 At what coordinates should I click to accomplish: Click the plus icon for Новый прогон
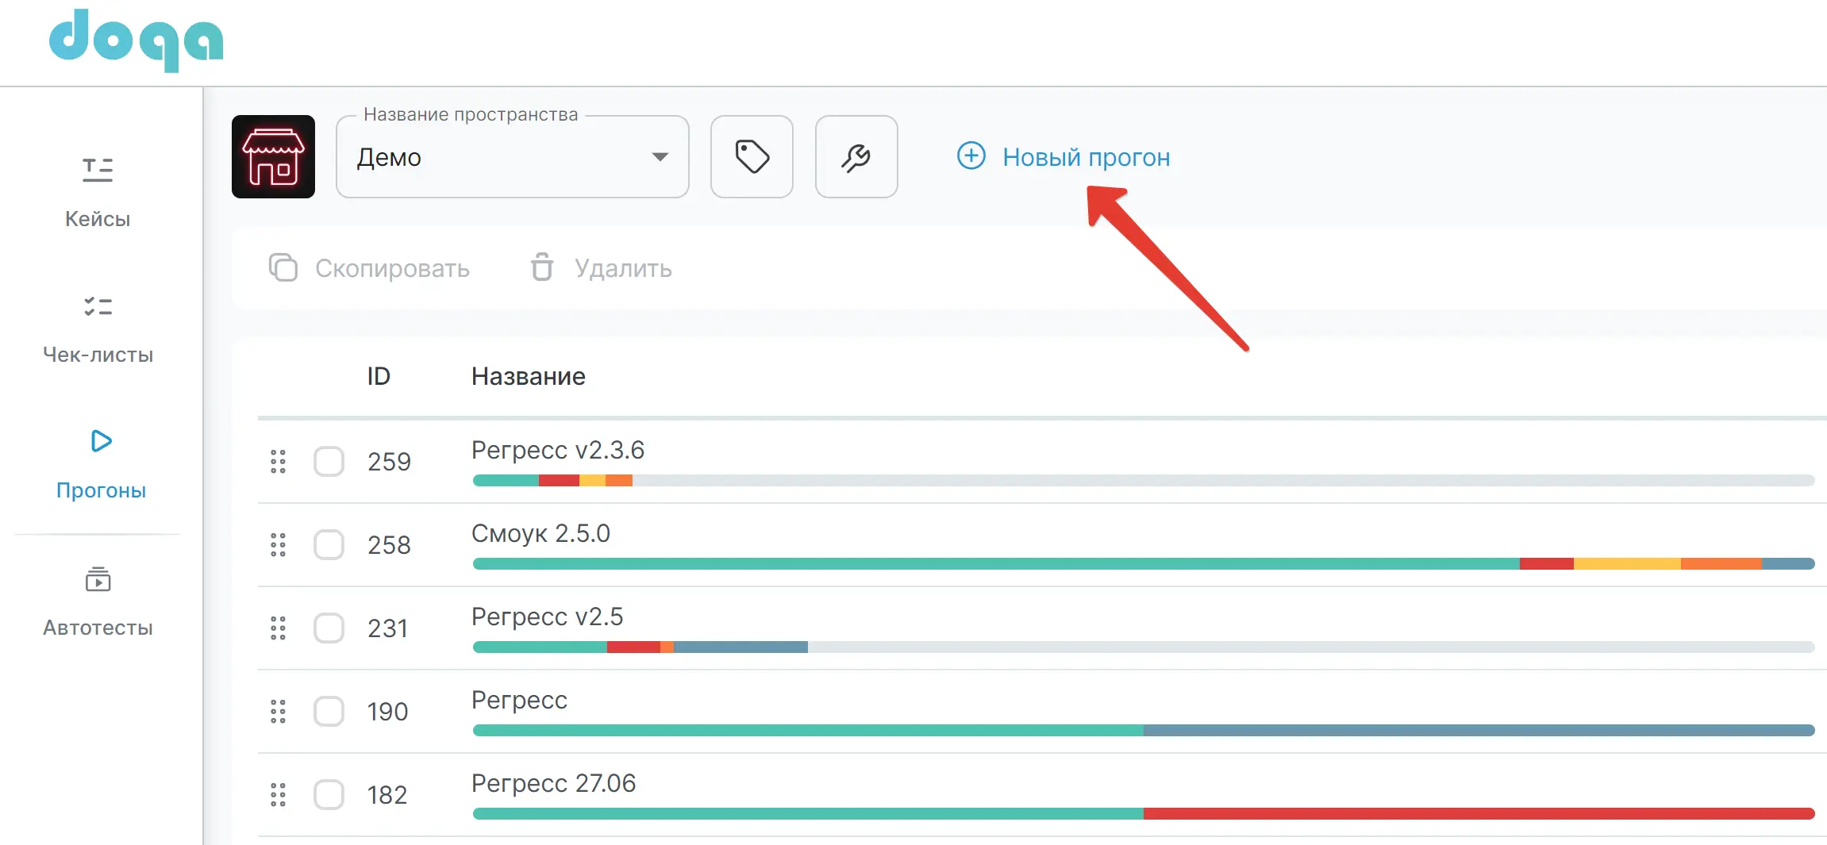point(971,156)
